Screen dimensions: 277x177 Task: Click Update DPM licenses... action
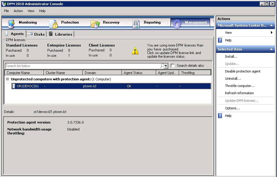[x=242, y=101]
